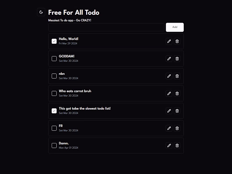Screen dimensions: 232x174
Task: Delete the "Hello, World!" todo
Action: pyautogui.click(x=177, y=41)
